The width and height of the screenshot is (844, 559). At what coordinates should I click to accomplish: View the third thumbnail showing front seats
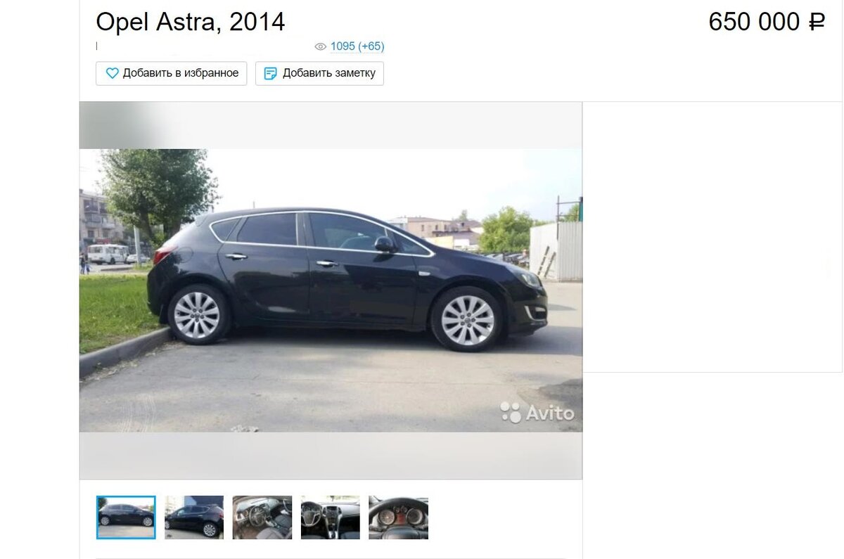tap(262, 518)
